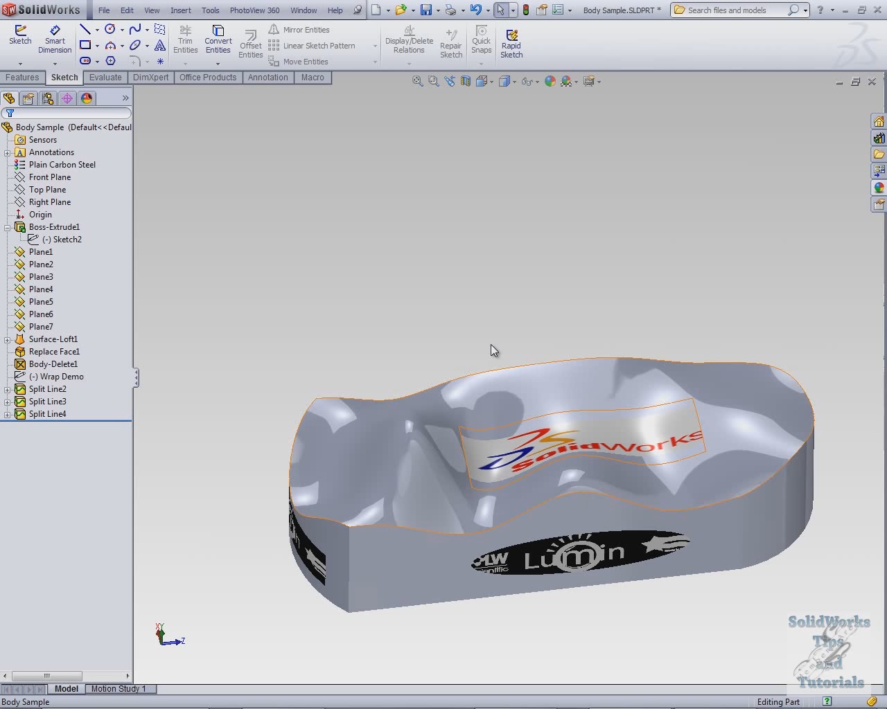Click the Rebuild traffic light icon

(526, 10)
